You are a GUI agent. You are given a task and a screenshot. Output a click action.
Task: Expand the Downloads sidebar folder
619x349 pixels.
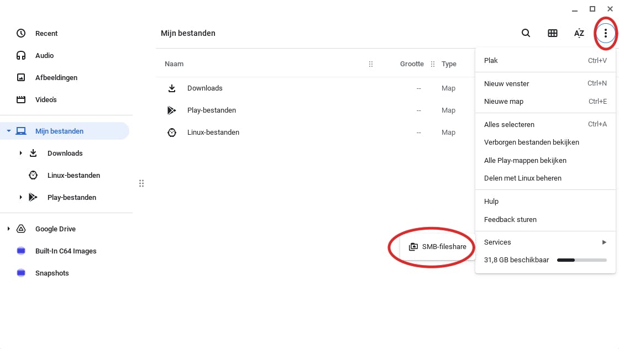point(21,153)
